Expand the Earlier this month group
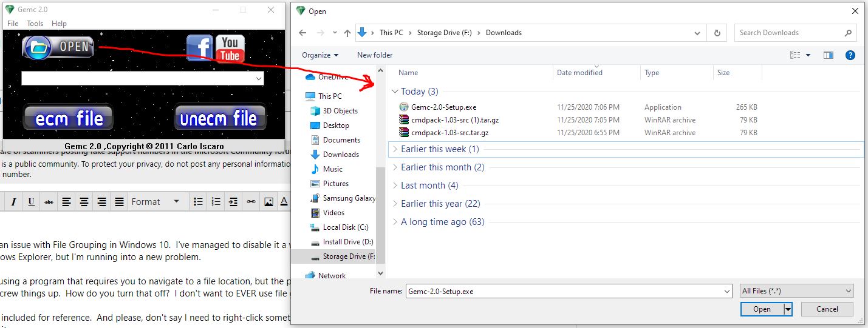The image size is (868, 328). [x=395, y=167]
